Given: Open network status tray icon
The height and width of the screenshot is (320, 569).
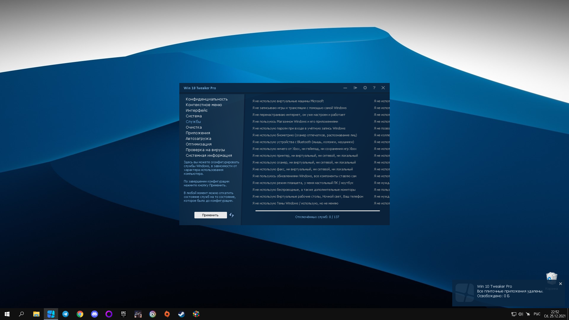Looking at the screenshot, I should (514, 314).
